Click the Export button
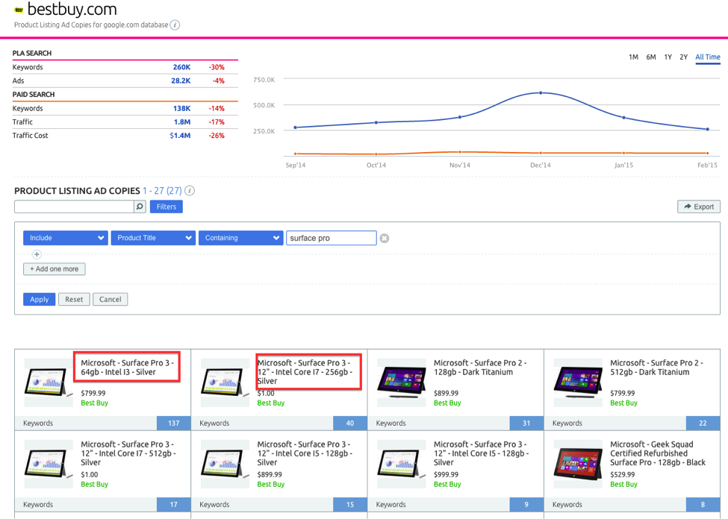Image resolution: width=728 pixels, height=519 pixels. pos(699,207)
